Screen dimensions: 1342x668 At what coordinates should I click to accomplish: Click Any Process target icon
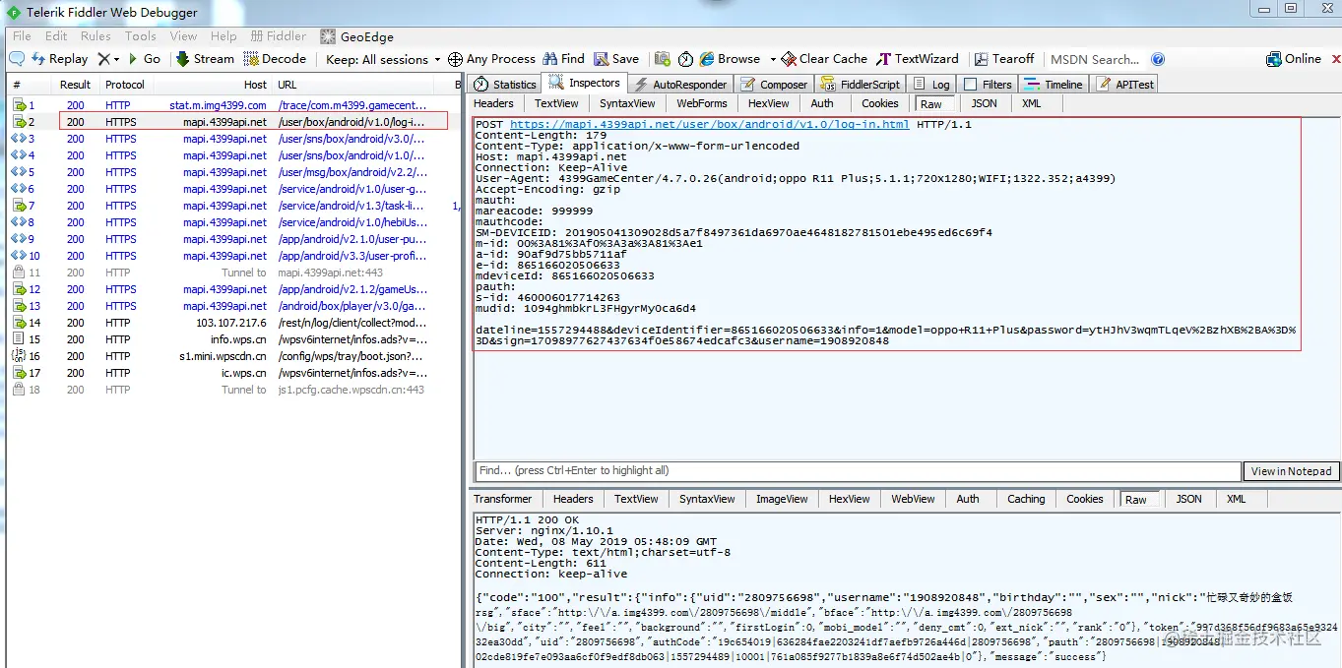point(455,59)
